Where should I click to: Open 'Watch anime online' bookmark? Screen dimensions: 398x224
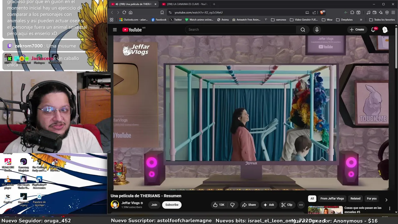point(199,20)
